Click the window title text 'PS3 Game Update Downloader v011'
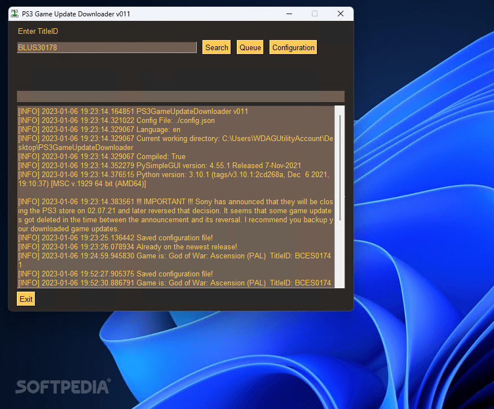494x409 pixels. coord(76,14)
